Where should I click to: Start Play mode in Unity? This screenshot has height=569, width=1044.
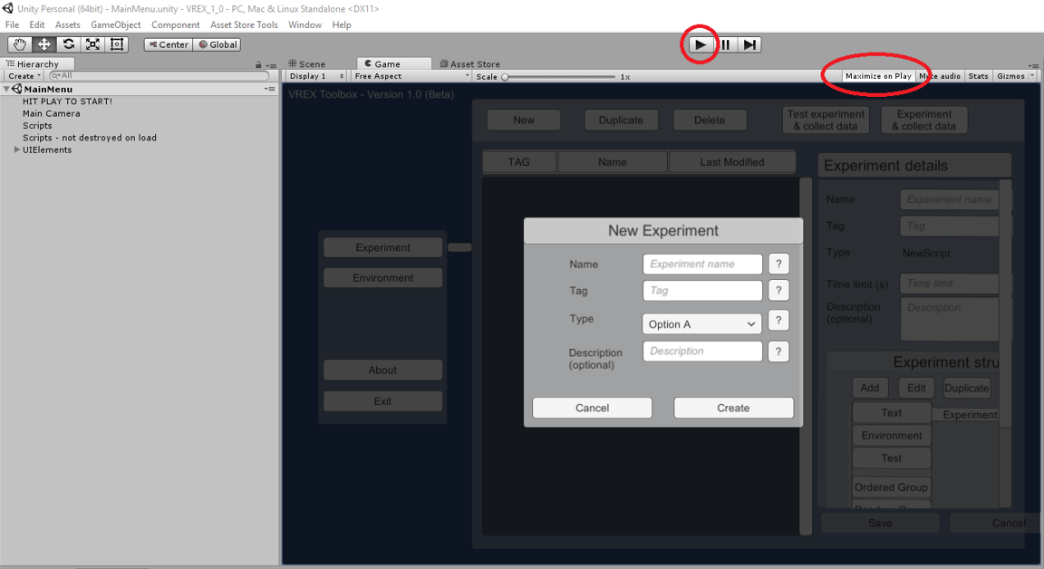[x=701, y=44]
